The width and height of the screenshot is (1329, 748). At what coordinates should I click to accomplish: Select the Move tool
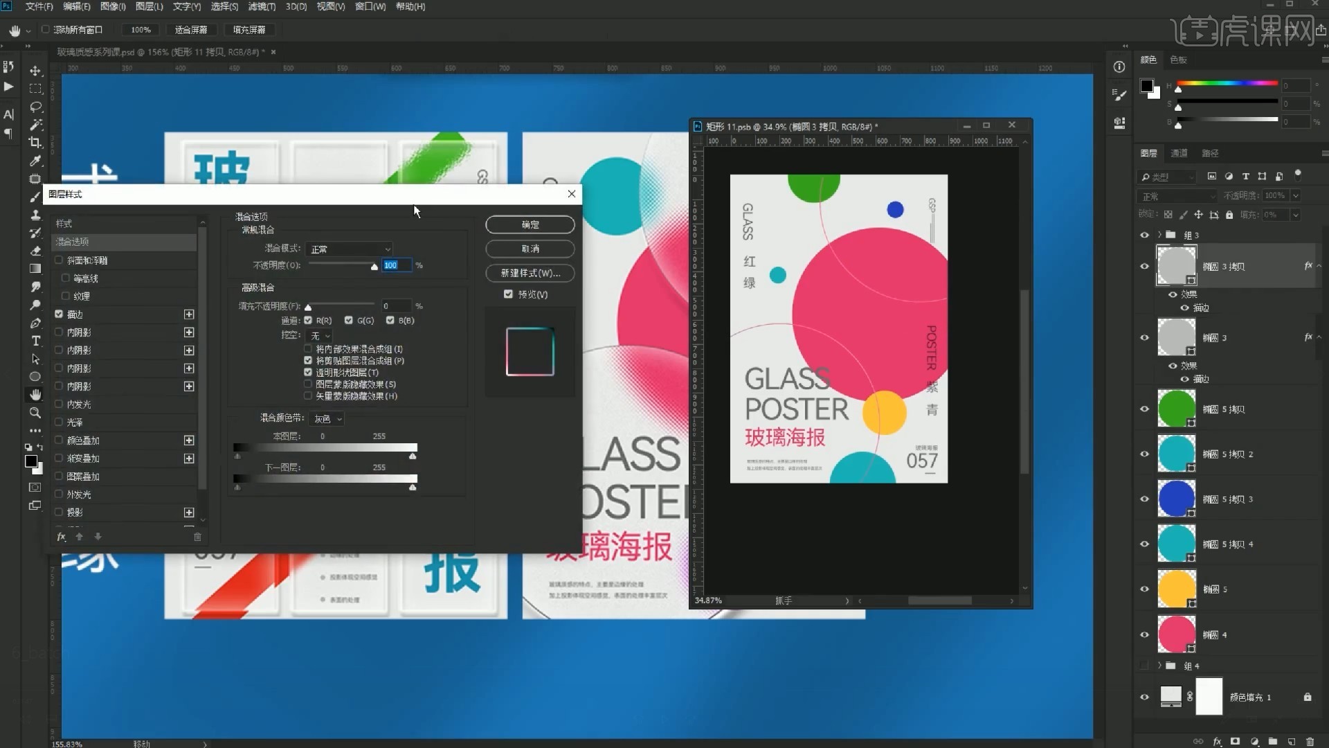35,71
